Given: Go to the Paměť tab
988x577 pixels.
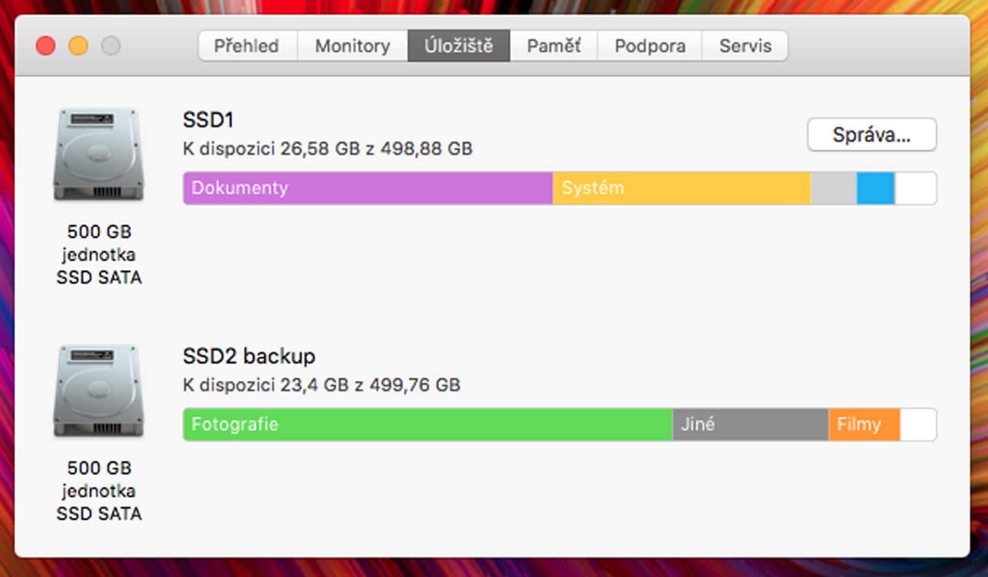Looking at the screenshot, I should click(x=553, y=46).
